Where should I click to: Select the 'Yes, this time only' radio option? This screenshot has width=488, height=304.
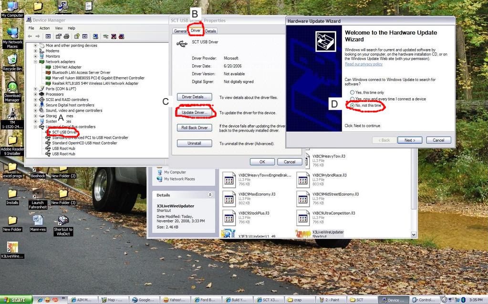click(352, 92)
